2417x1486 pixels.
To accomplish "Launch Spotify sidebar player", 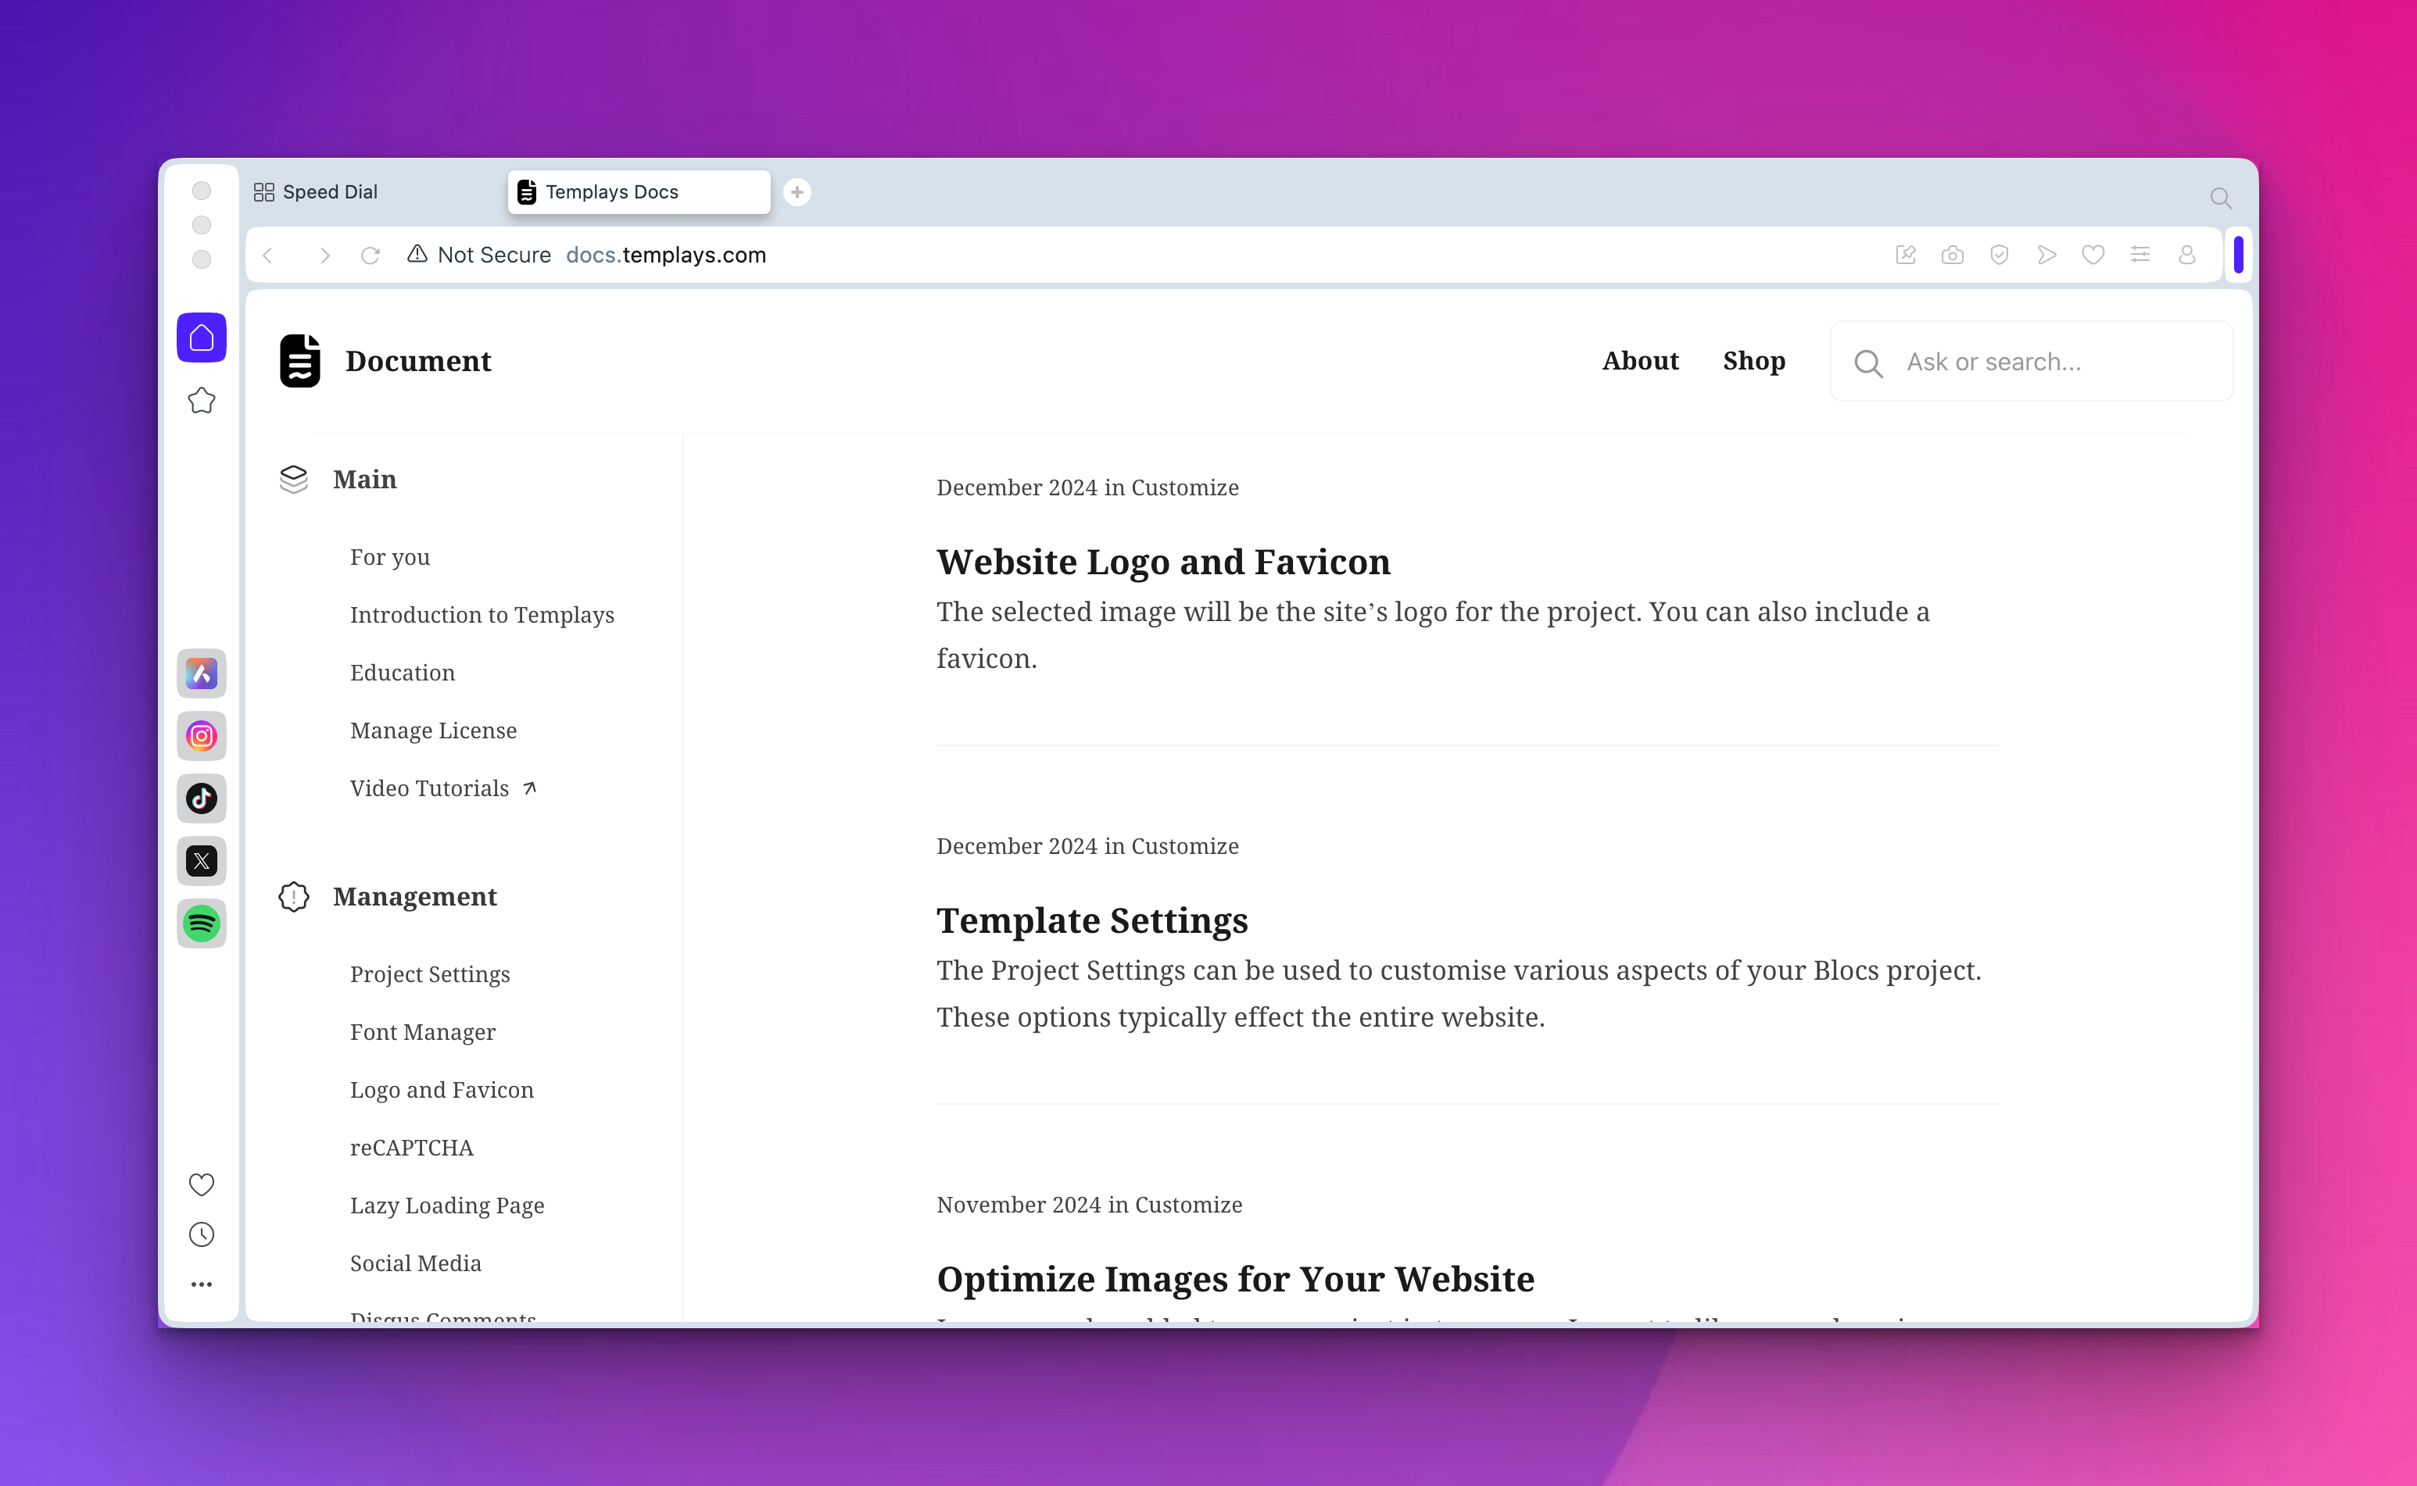I will pos(202,923).
